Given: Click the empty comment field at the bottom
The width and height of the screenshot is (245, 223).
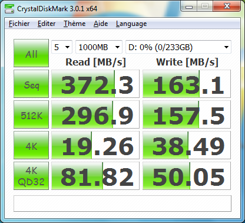Looking at the screenshot, I should click(x=122, y=204).
